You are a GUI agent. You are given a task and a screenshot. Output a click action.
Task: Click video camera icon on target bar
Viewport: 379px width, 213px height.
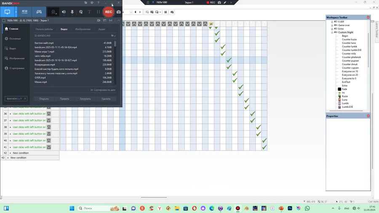click(99, 21)
